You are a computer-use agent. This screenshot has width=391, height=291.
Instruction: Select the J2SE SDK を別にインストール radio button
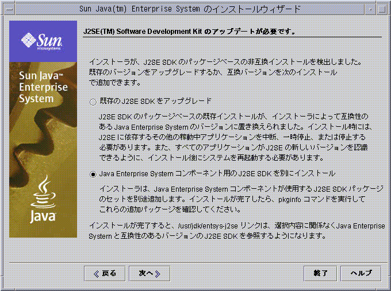point(93,174)
